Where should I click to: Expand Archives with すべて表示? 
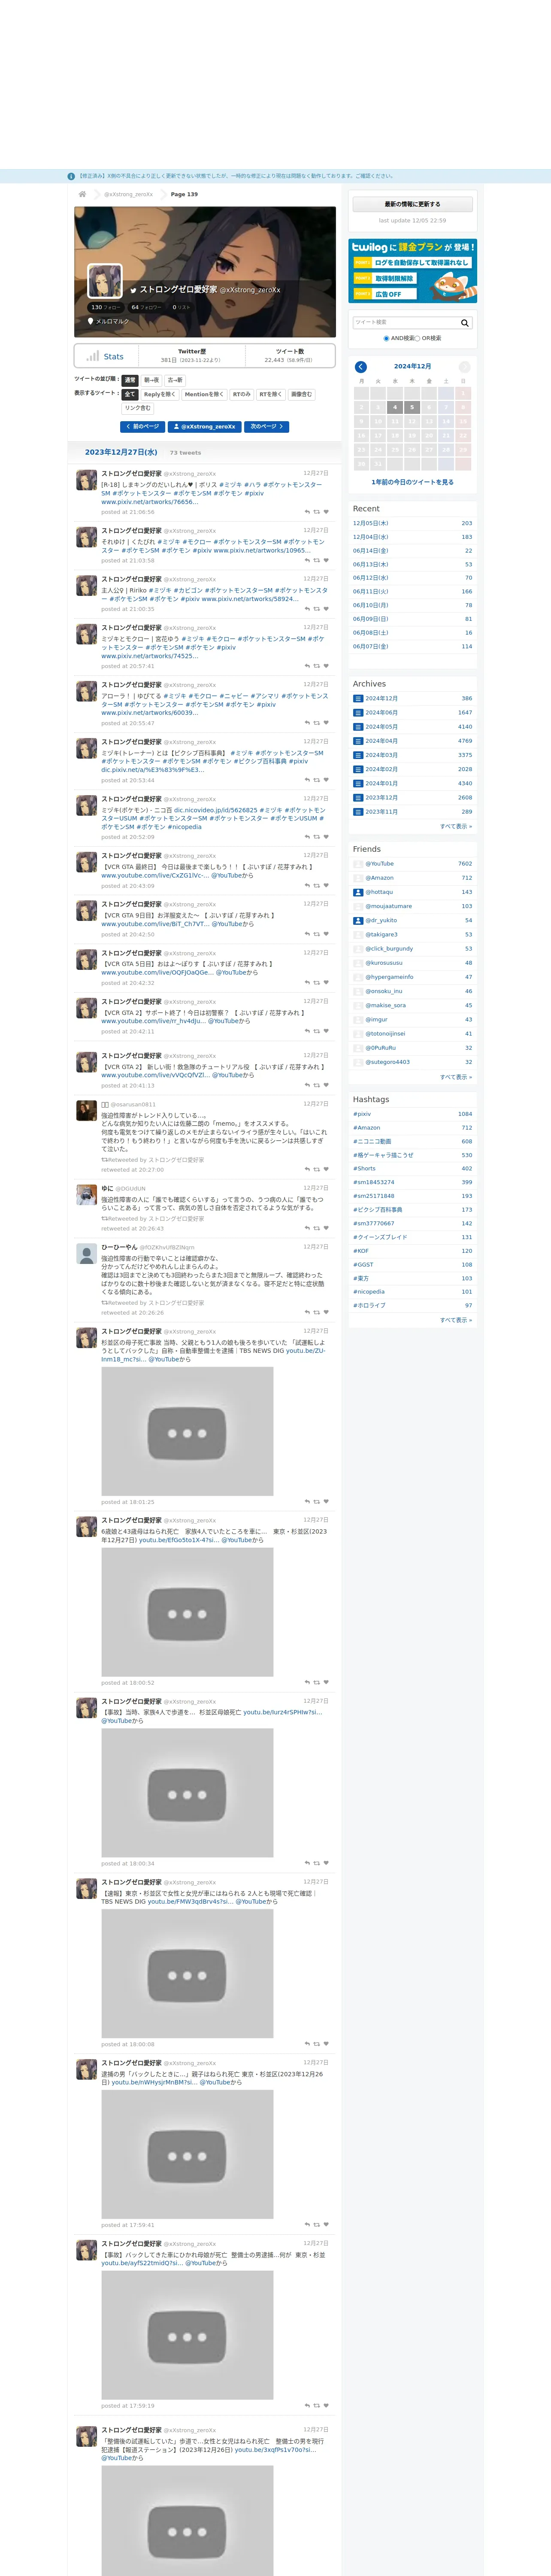pos(456,826)
